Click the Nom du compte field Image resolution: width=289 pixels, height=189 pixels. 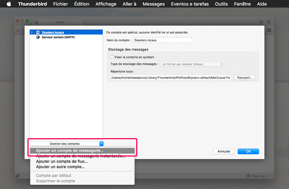tap(163, 40)
